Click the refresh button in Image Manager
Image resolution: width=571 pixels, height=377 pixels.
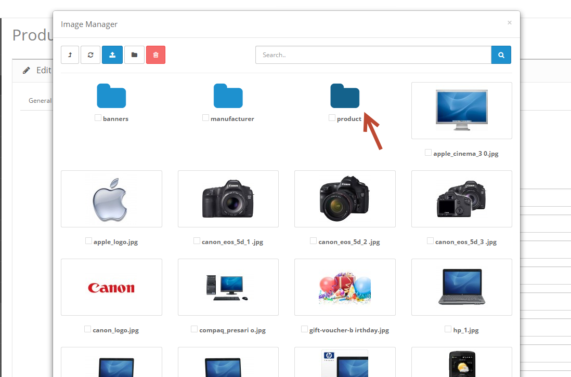click(x=90, y=55)
